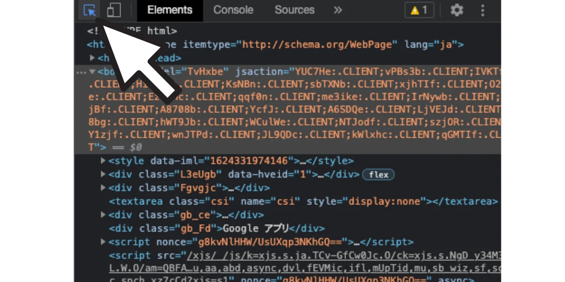Click the warning count badge
This screenshot has height=282, width=565.
(420, 10)
